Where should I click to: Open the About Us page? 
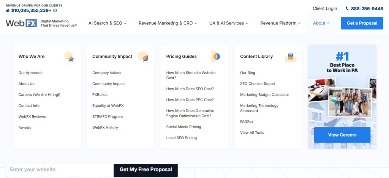click(x=26, y=84)
